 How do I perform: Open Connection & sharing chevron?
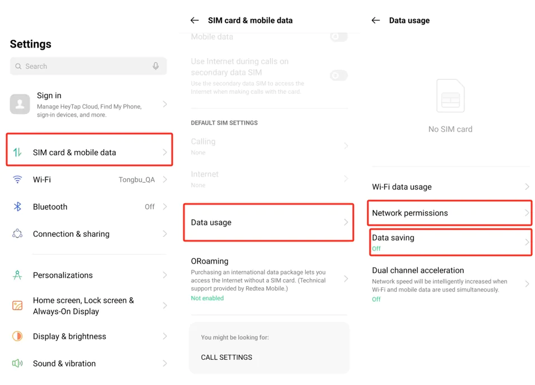(165, 234)
